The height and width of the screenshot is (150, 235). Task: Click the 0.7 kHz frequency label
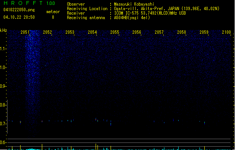tap(3, 124)
